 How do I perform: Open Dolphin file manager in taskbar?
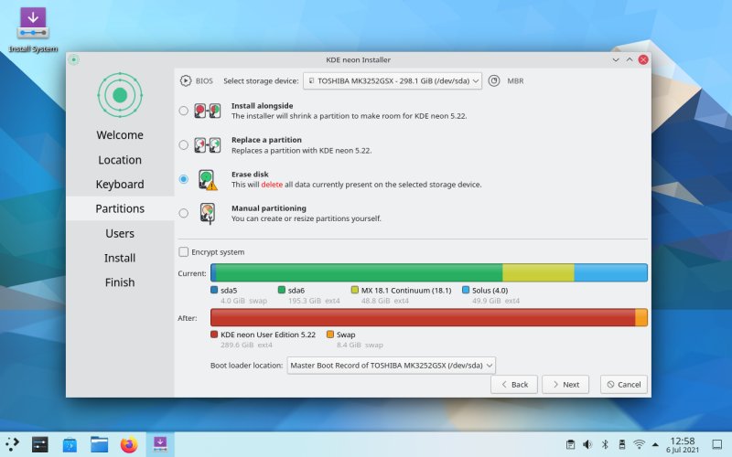coord(99,445)
